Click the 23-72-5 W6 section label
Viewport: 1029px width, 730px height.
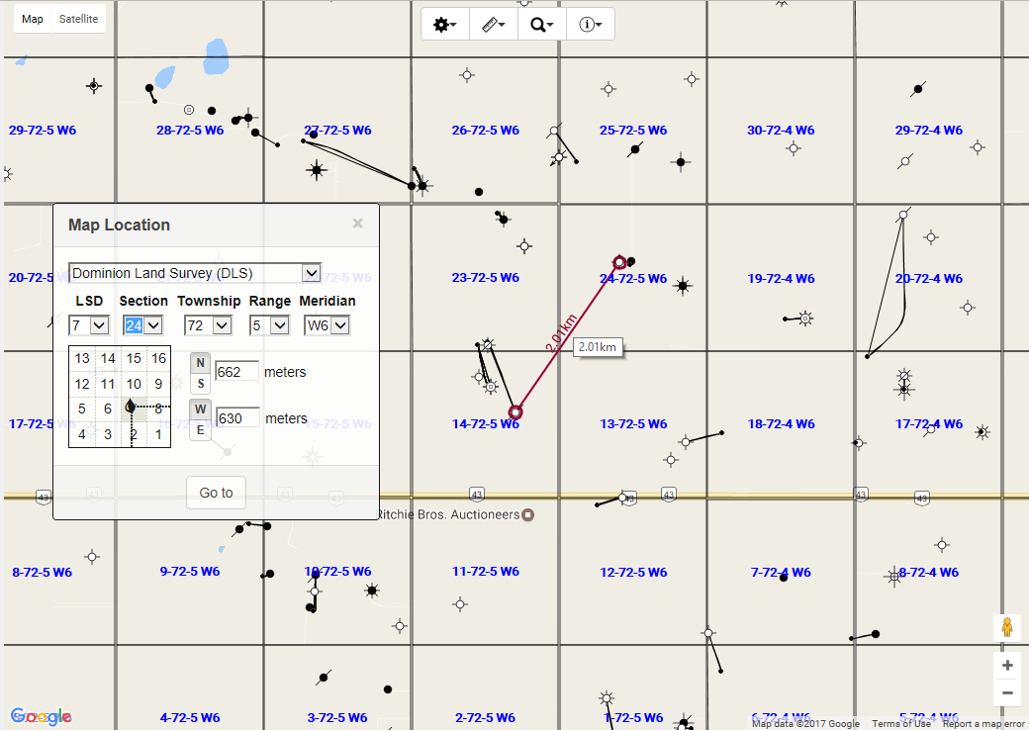[x=485, y=277]
